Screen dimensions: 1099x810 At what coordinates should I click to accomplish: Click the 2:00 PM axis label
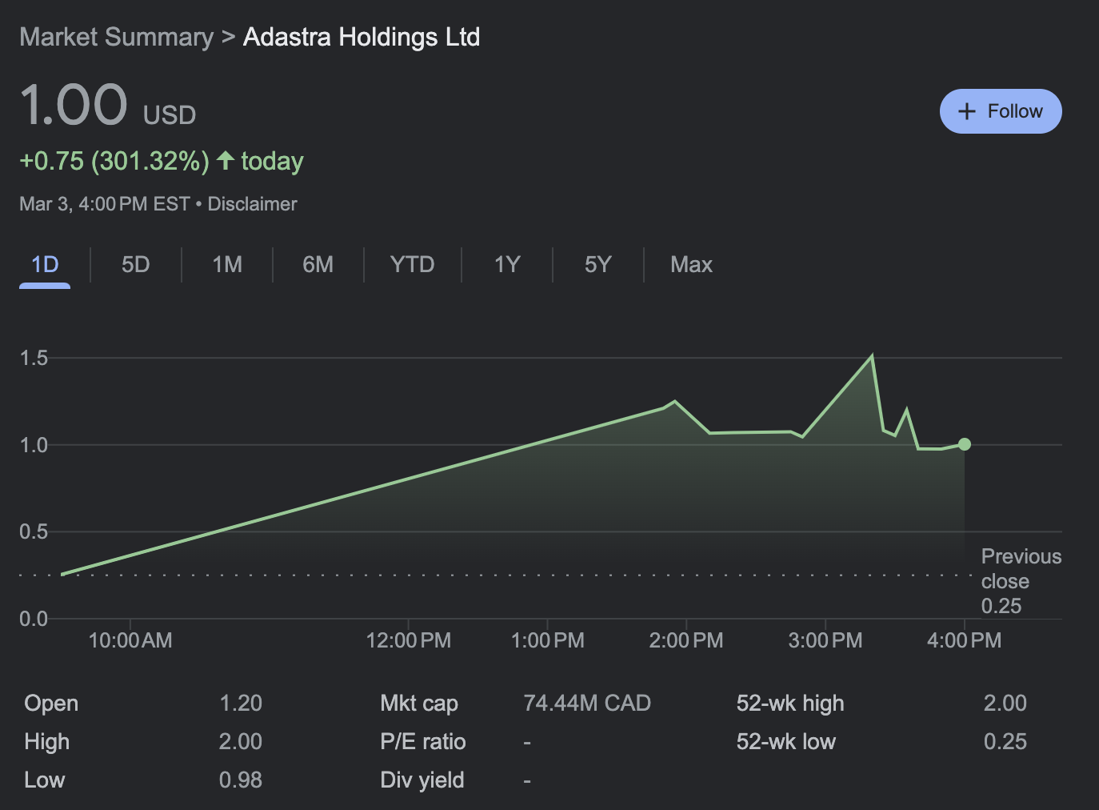click(x=686, y=640)
